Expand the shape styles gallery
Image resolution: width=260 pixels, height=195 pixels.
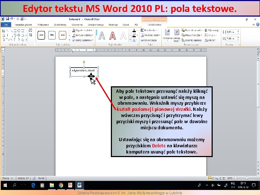pos(69,40)
